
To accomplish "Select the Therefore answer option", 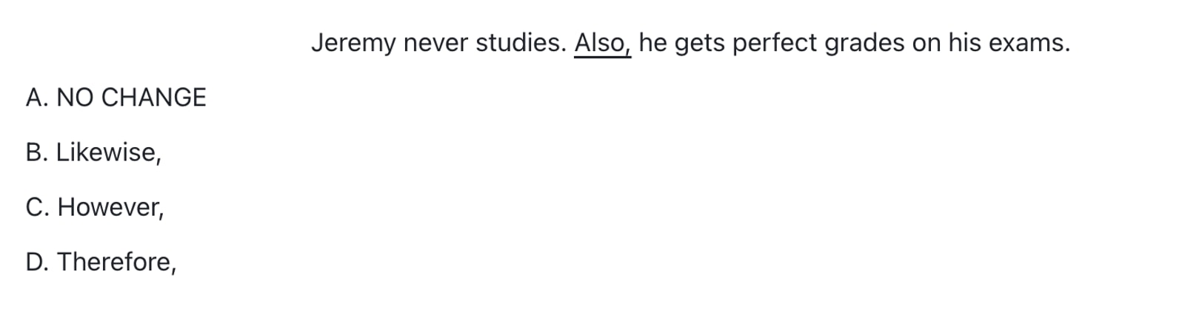I will tap(101, 262).
